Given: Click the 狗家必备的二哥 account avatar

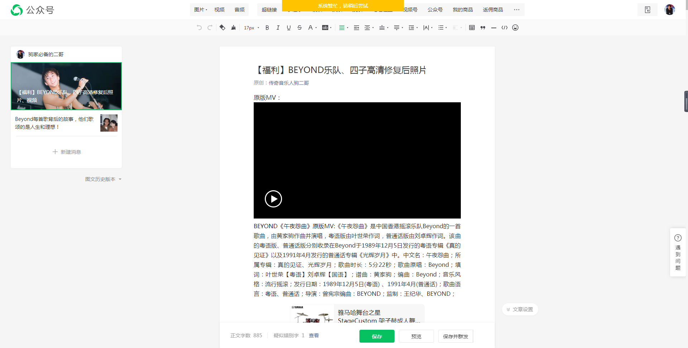Looking at the screenshot, I should [20, 54].
